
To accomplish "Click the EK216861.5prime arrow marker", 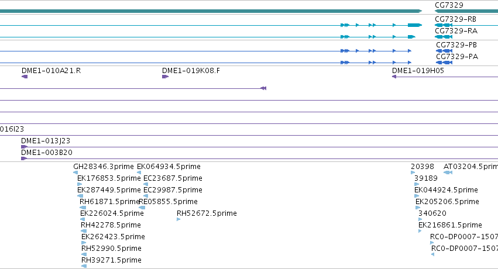I will pos(420,231).
